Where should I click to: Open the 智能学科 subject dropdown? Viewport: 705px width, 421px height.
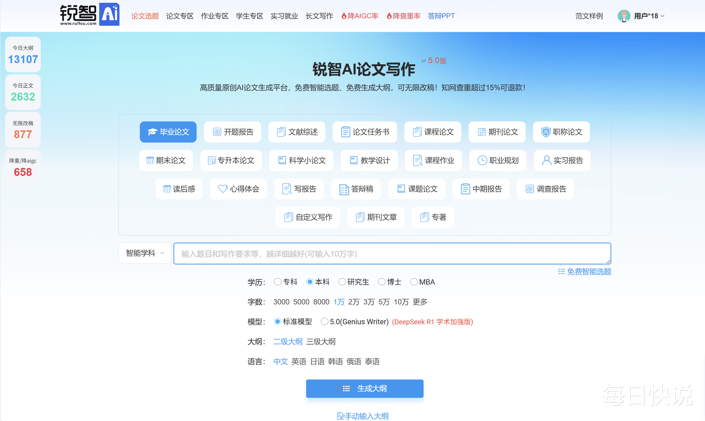145,253
